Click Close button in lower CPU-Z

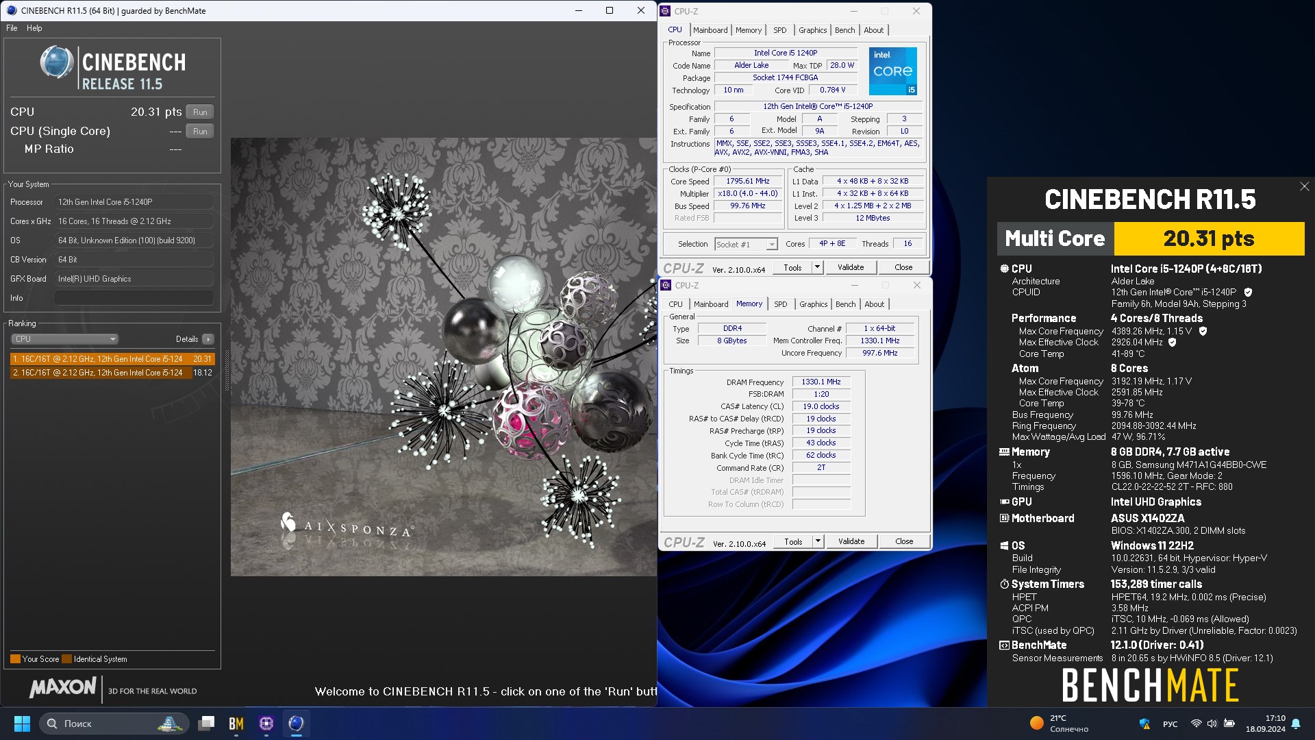point(904,541)
